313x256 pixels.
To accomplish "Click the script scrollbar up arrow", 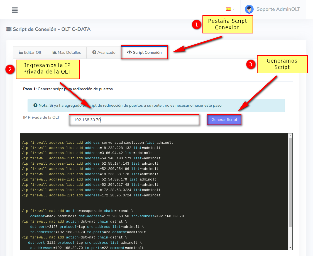I will click(x=290, y=136).
